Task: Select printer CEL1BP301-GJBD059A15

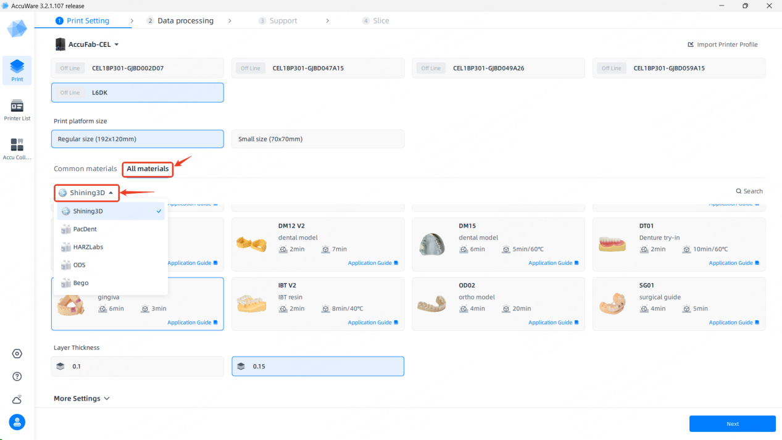Action: (x=679, y=68)
